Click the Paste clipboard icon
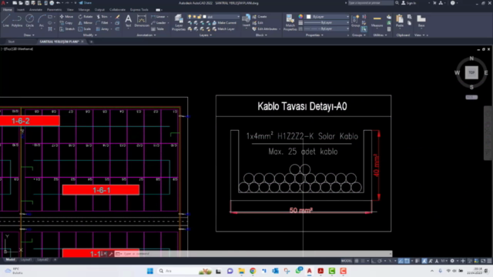The width and height of the screenshot is (493, 277). tap(400, 21)
